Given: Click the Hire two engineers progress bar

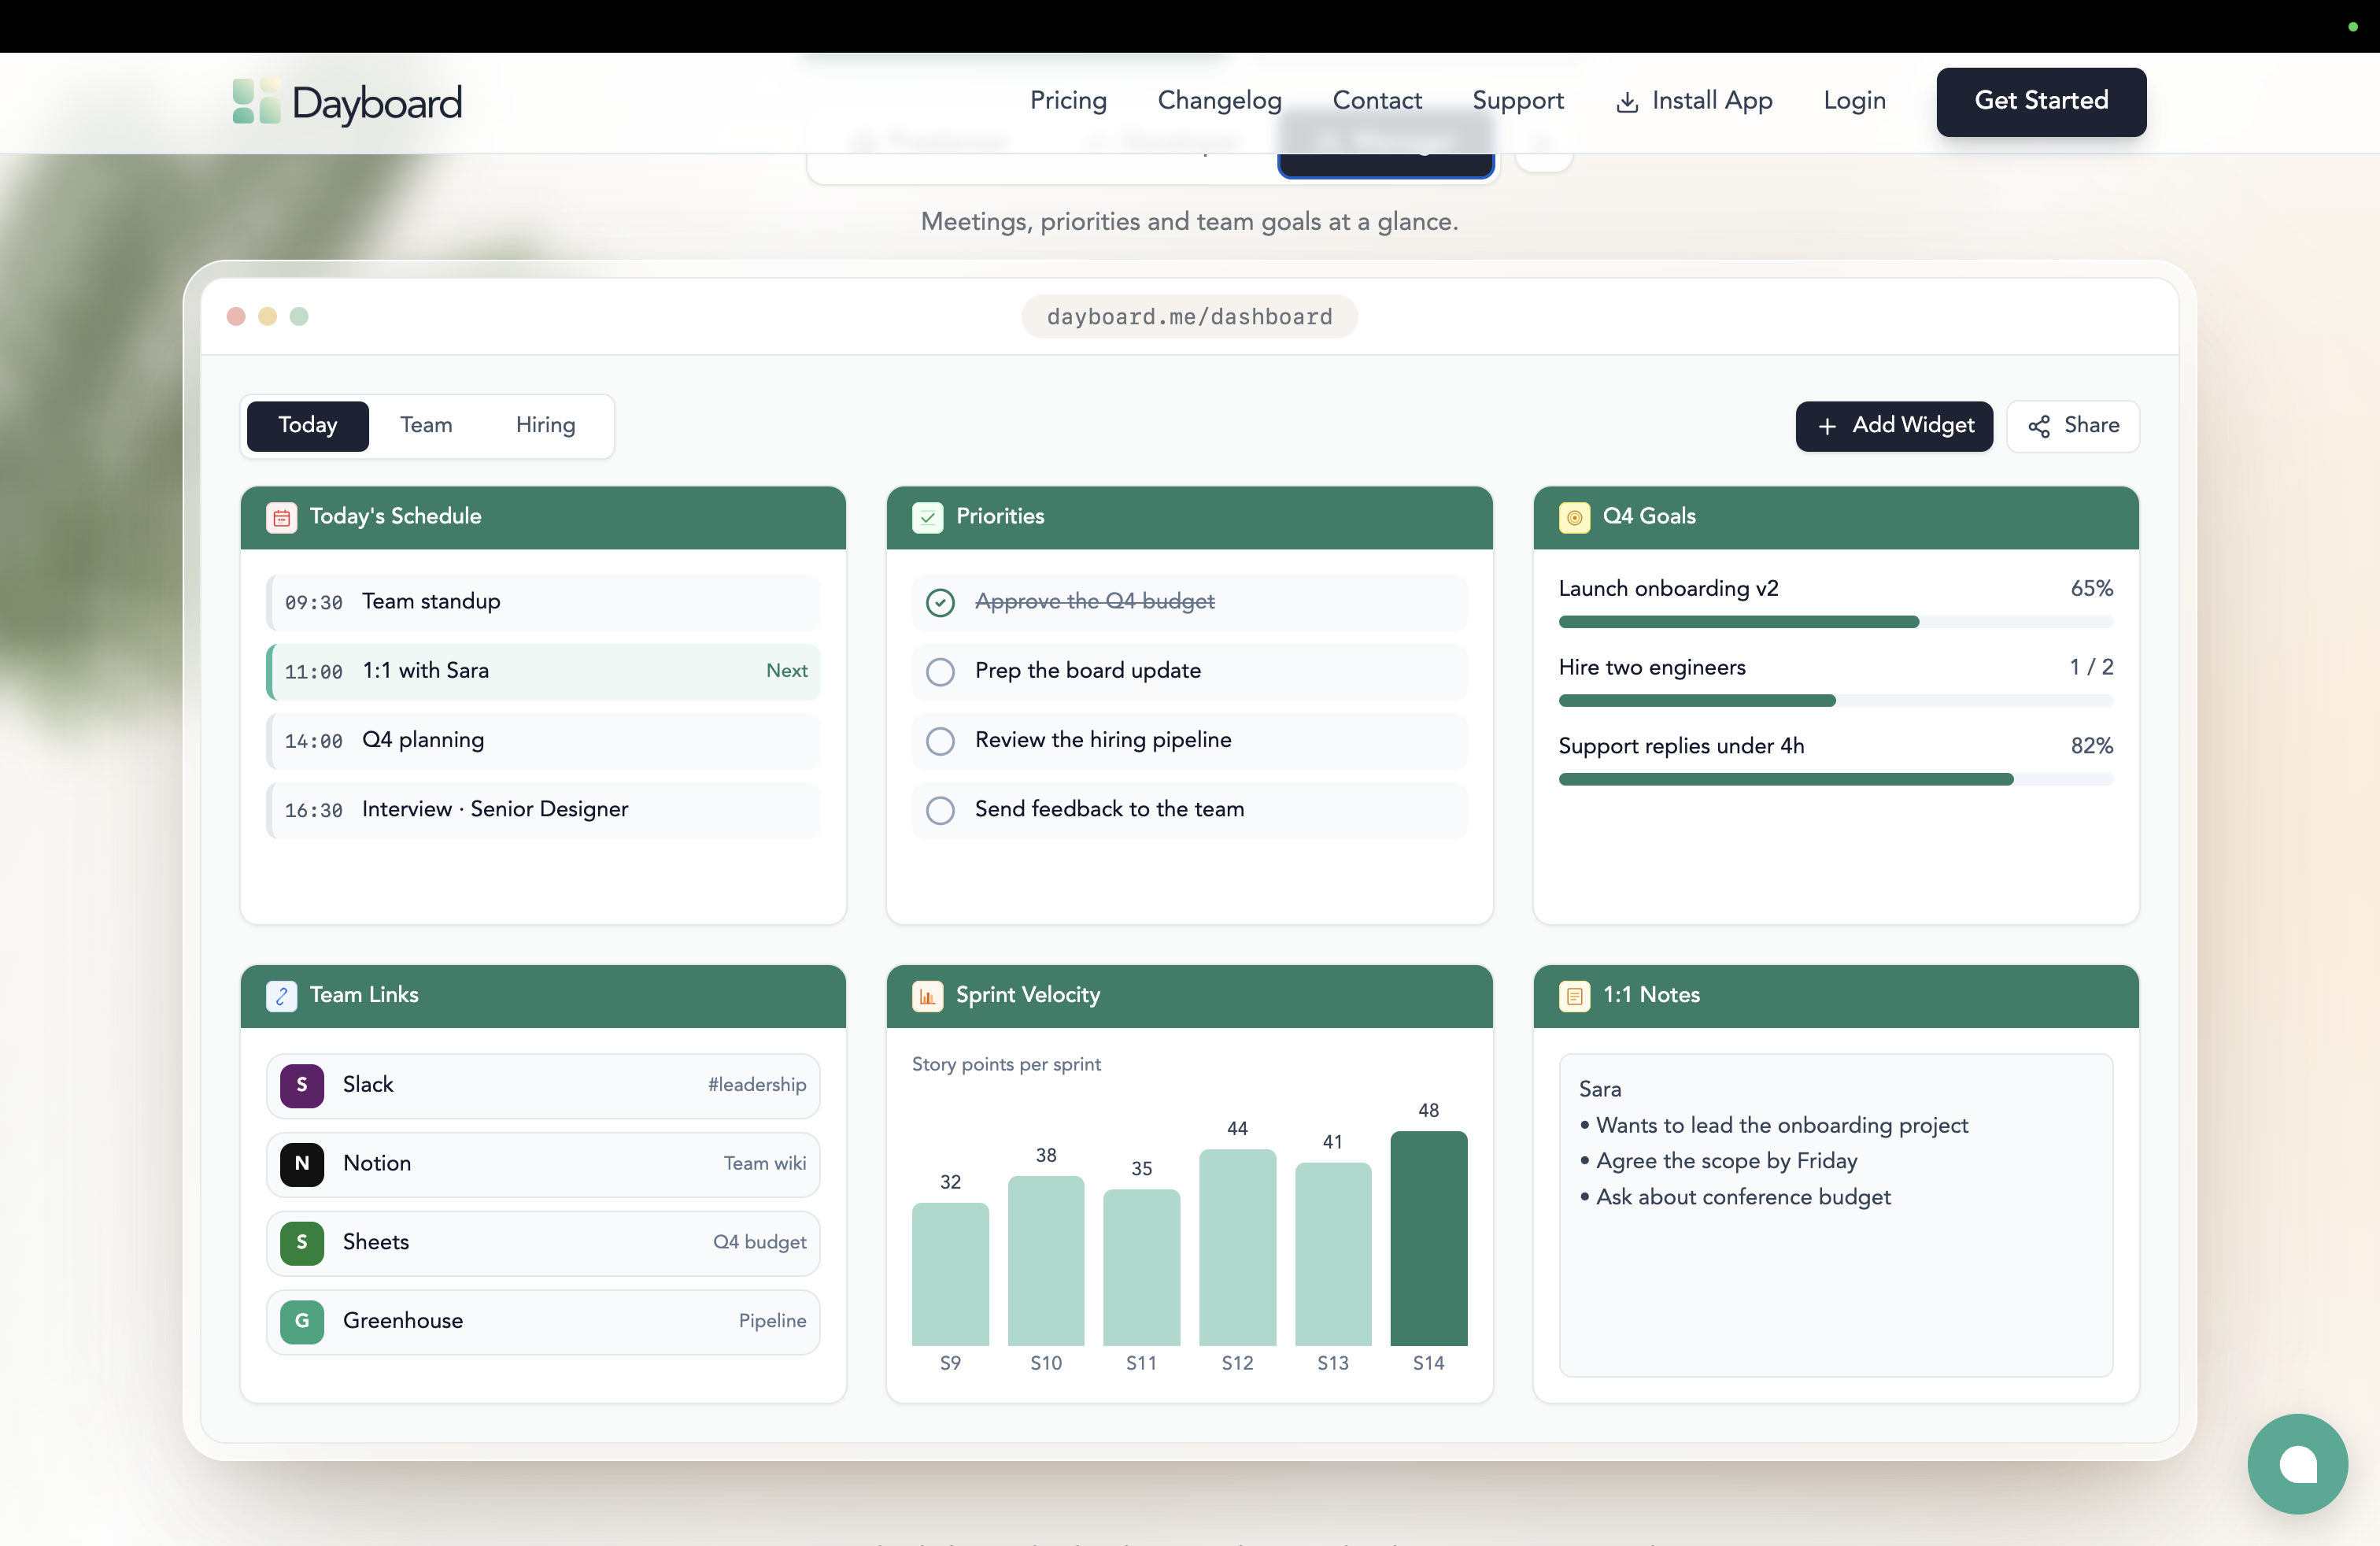Looking at the screenshot, I should [1835, 700].
